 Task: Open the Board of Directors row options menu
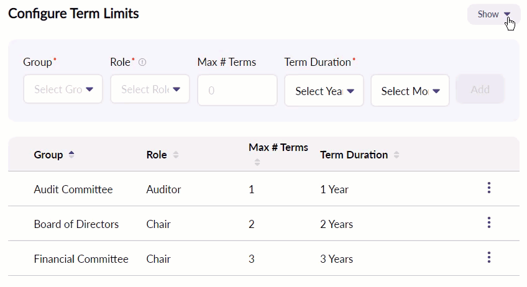click(x=489, y=223)
